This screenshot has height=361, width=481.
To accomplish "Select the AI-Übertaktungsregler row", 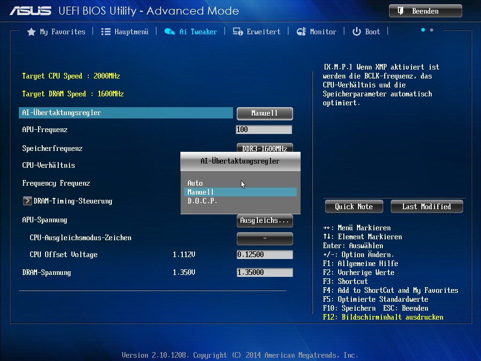I will [126, 113].
